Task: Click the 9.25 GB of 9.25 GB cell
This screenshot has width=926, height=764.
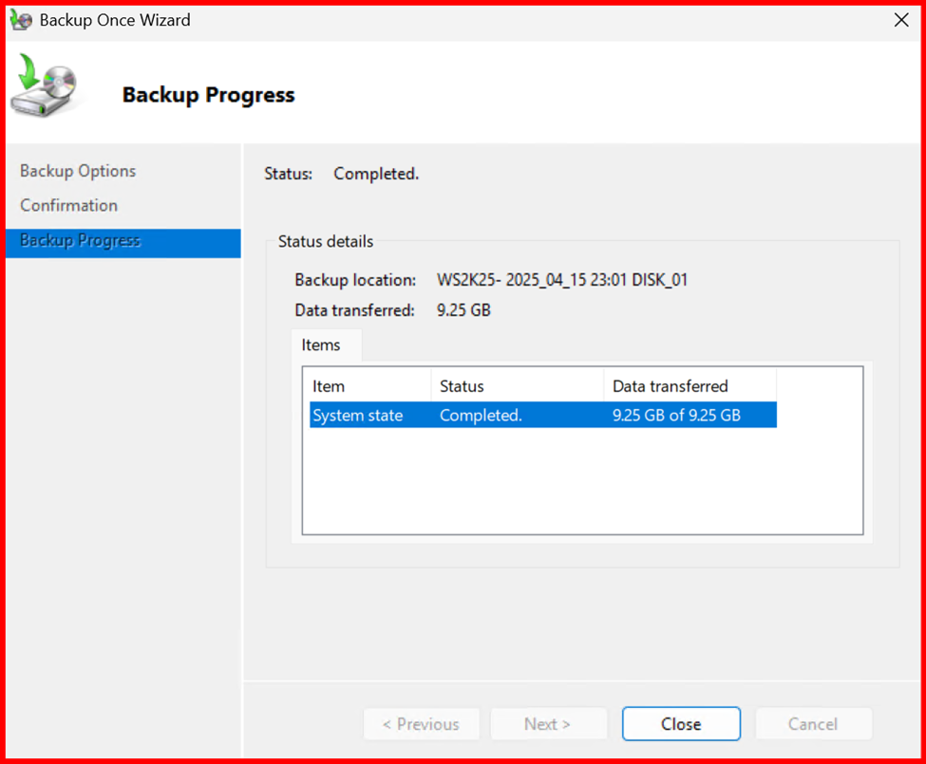Action: (x=676, y=416)
